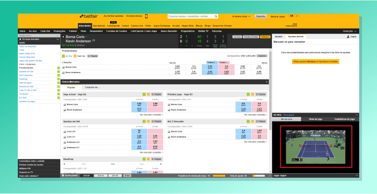The image size is (377, 194).
Task: Click the mobile phone icon in header
Action: [x=146, y=16]
